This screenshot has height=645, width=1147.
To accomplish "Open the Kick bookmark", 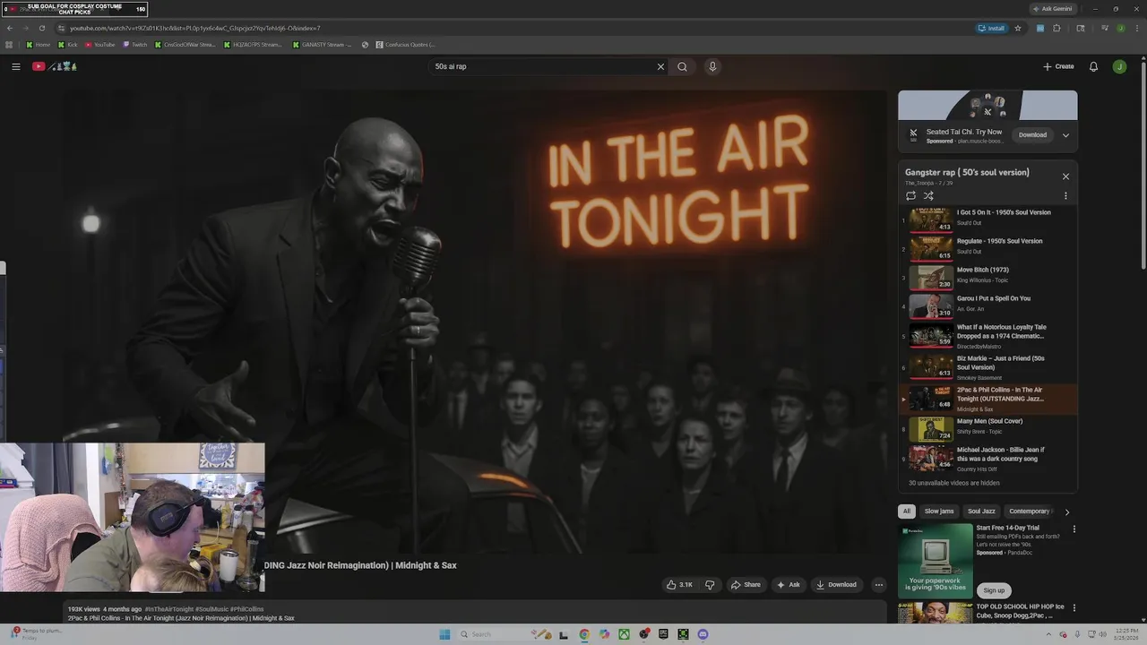I will 68,45.
